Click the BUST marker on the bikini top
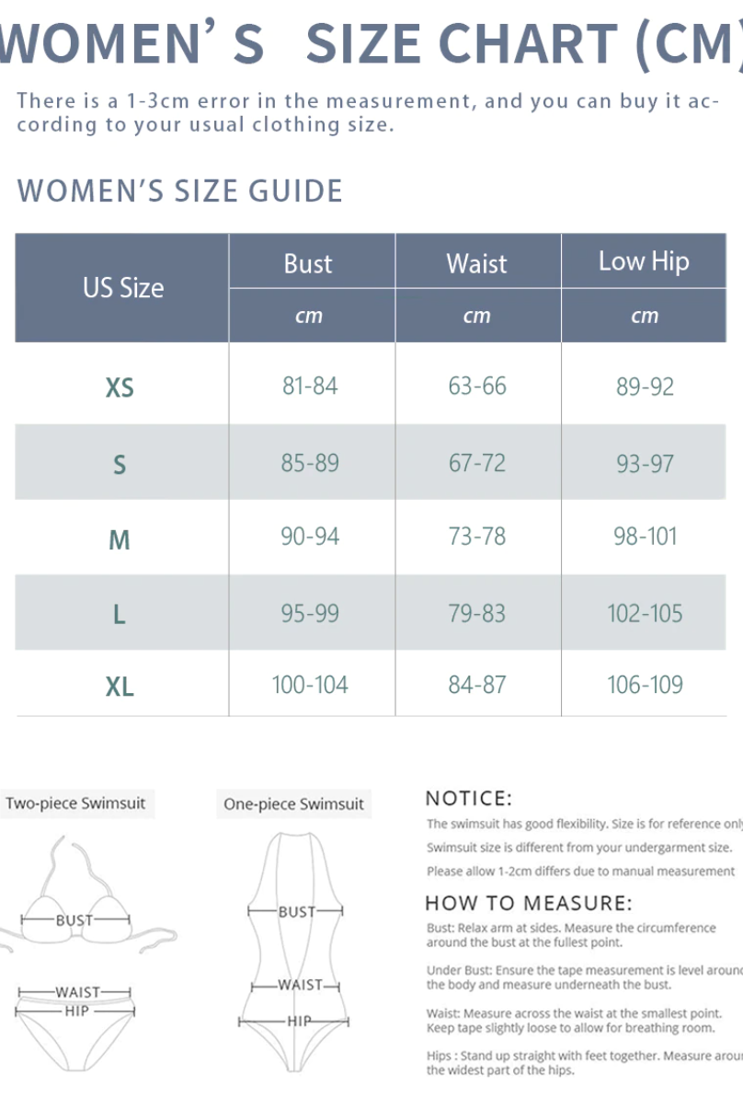Viewport: 743px width, 1110px height. coord(74,919)
